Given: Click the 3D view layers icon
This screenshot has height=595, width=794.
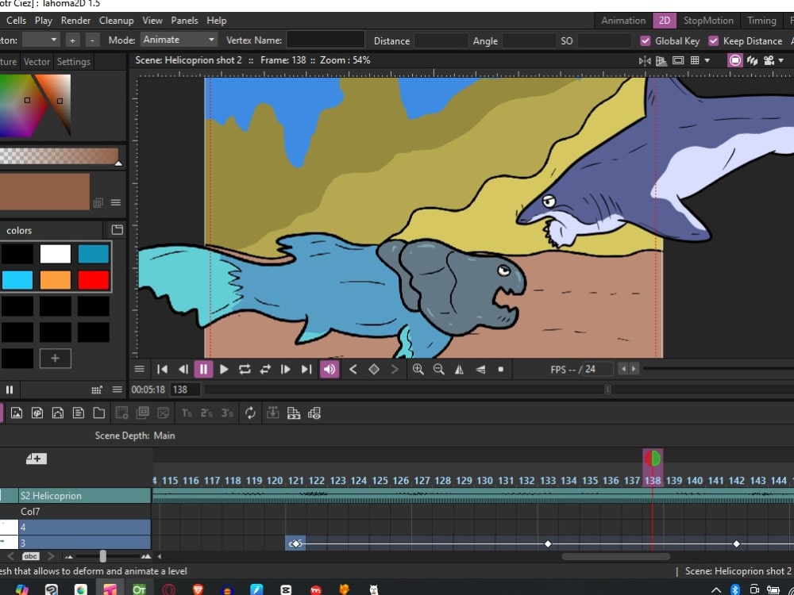Looking at the screenshot, I should 752,61.
